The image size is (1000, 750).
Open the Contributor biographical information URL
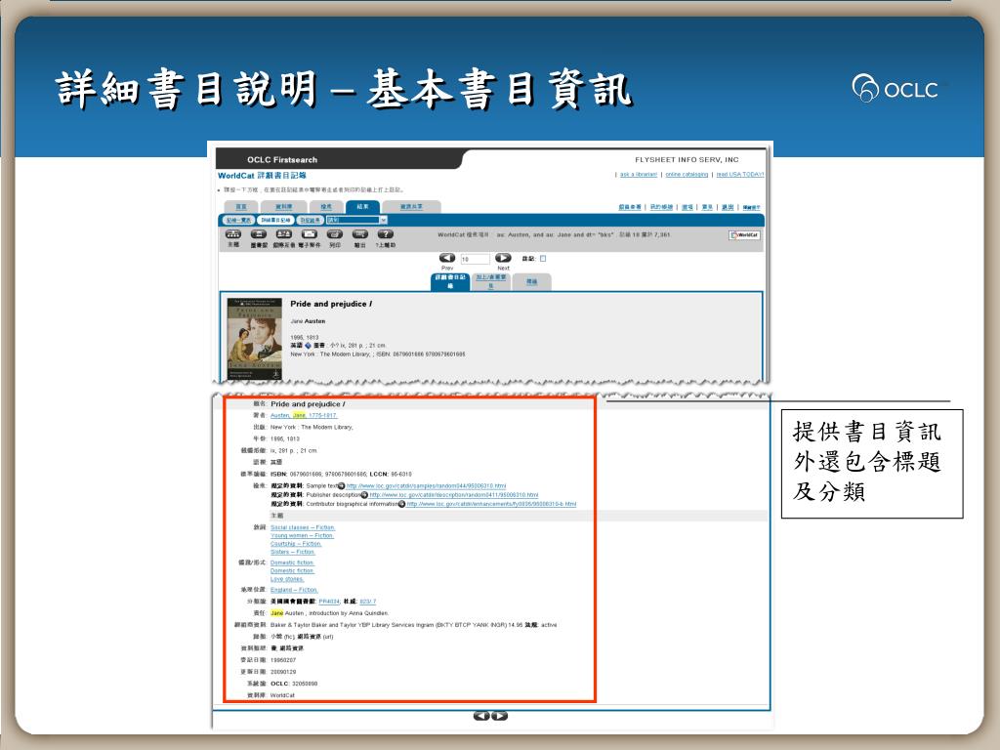tap(492, 504)
